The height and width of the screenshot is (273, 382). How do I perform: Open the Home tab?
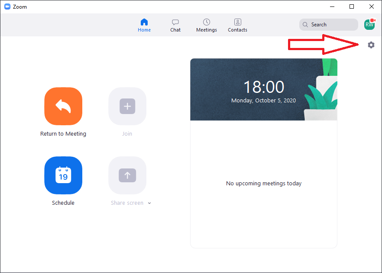144,25
